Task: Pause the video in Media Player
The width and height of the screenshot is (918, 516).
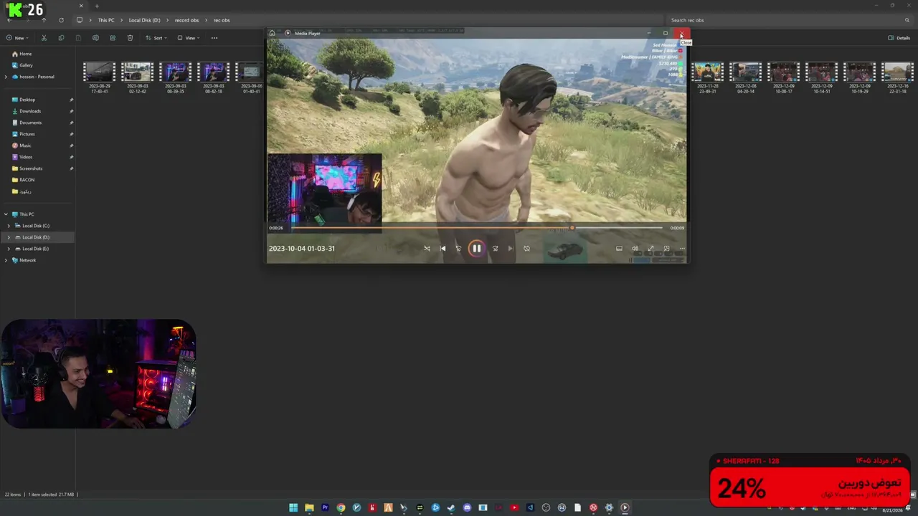Action: pyautogui.click(x=476, y=249)
